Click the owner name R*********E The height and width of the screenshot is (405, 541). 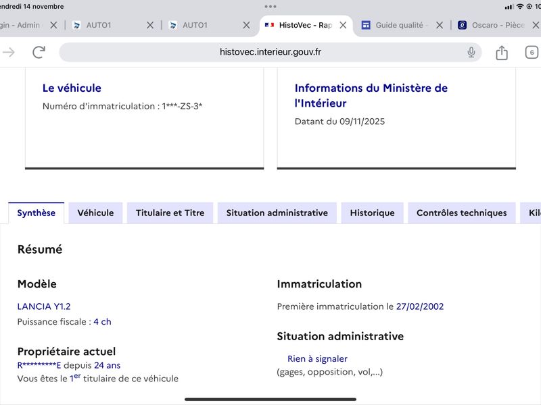39,365
